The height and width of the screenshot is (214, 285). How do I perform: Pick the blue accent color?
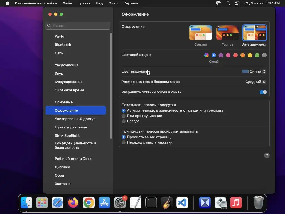214,55
